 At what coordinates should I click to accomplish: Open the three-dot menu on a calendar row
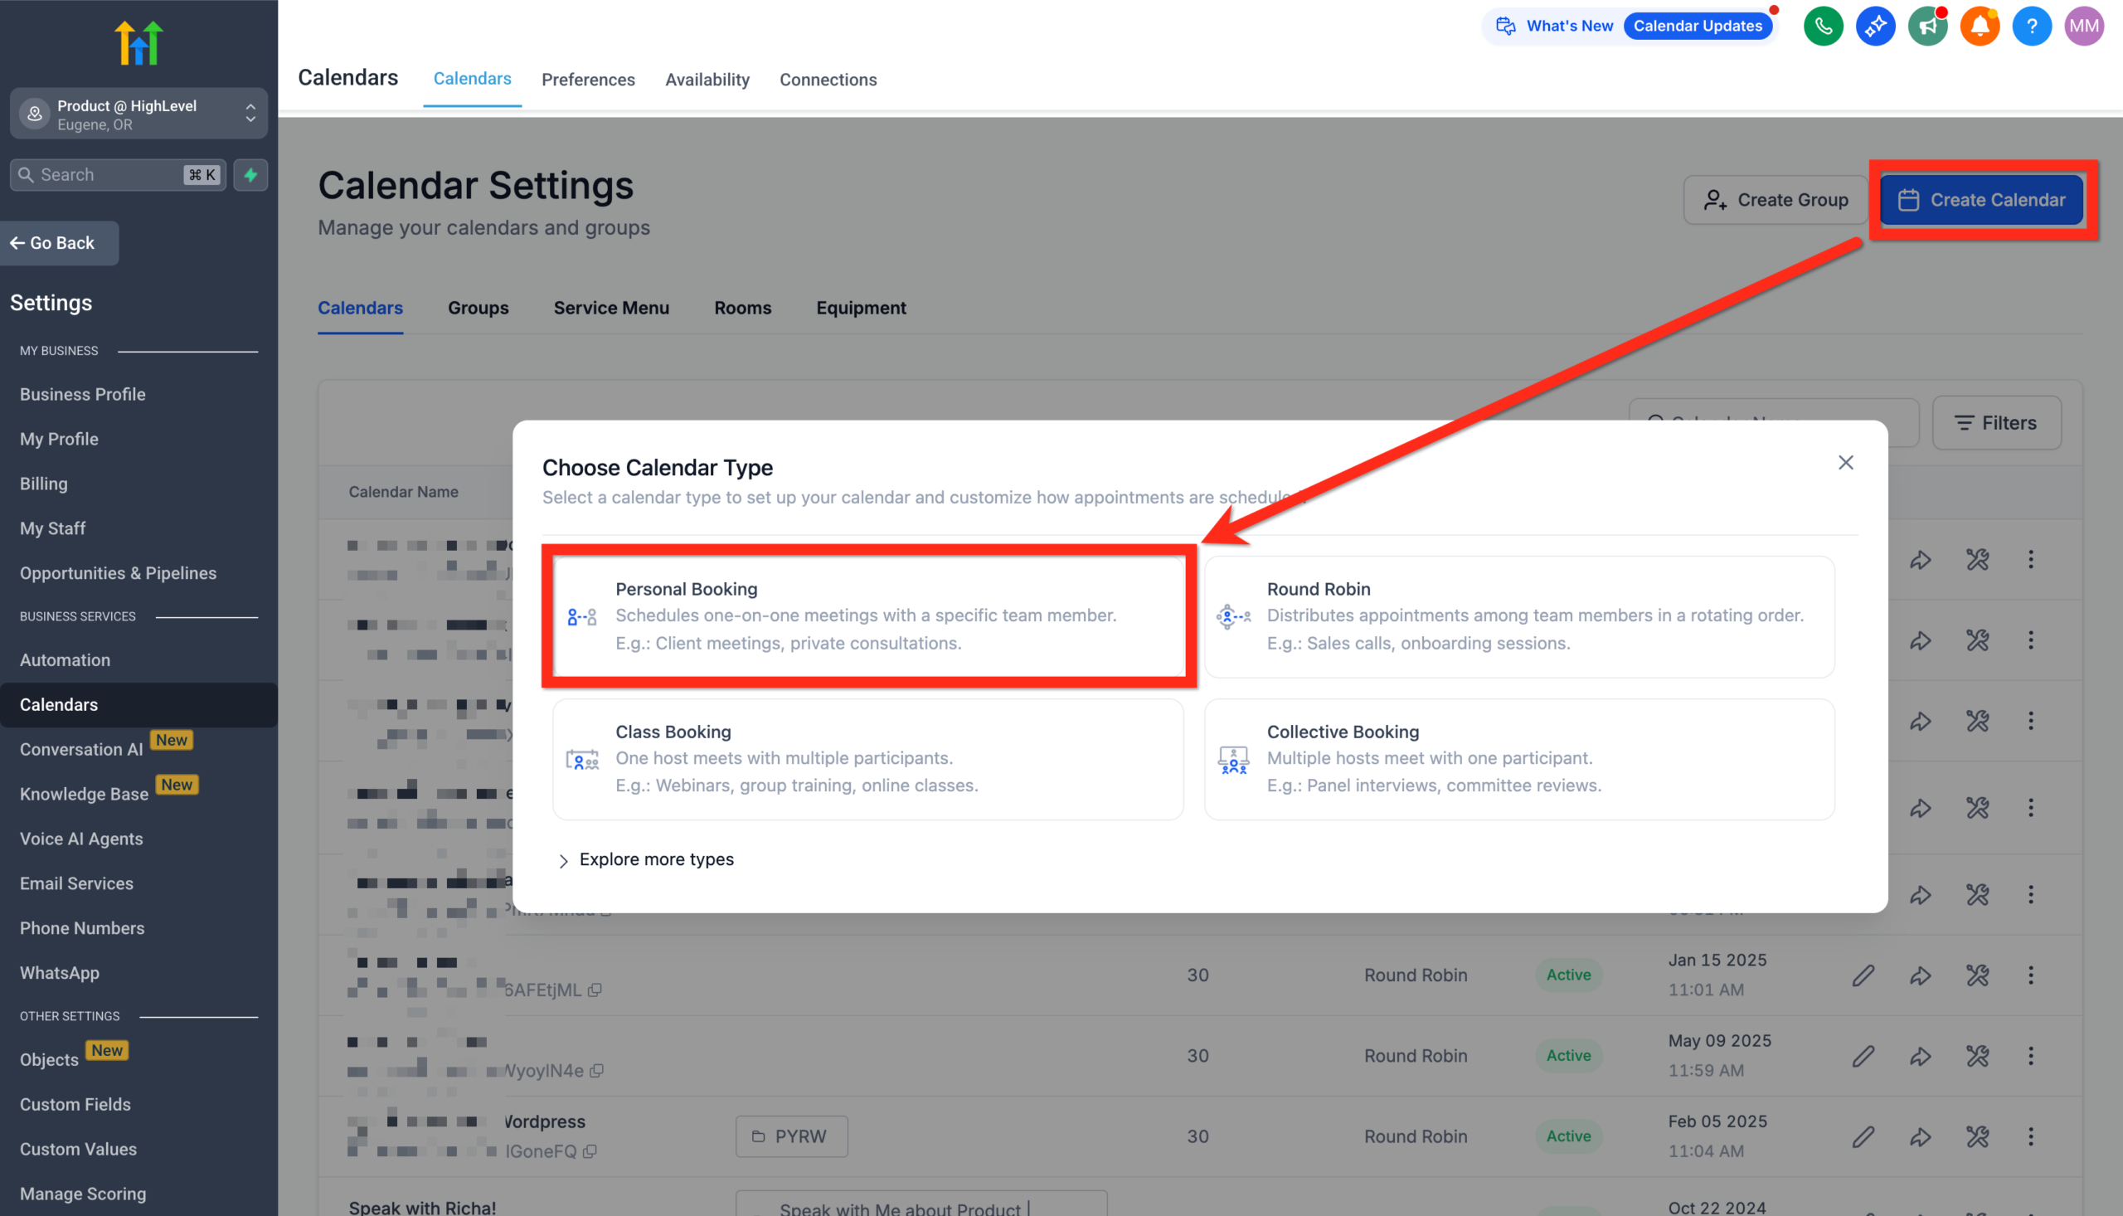(2031, 975)
